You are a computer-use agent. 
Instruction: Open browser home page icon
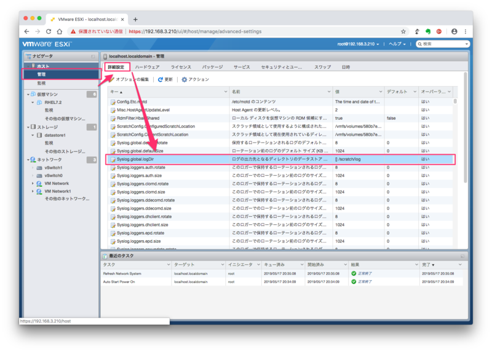click(60, 31)
